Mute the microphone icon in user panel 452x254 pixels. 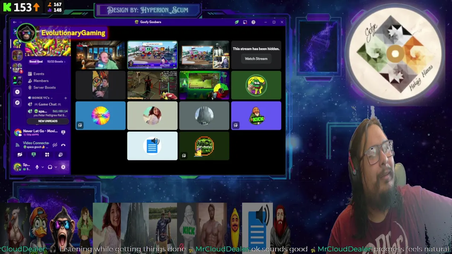pyautogui.click(x=37, y=167)
